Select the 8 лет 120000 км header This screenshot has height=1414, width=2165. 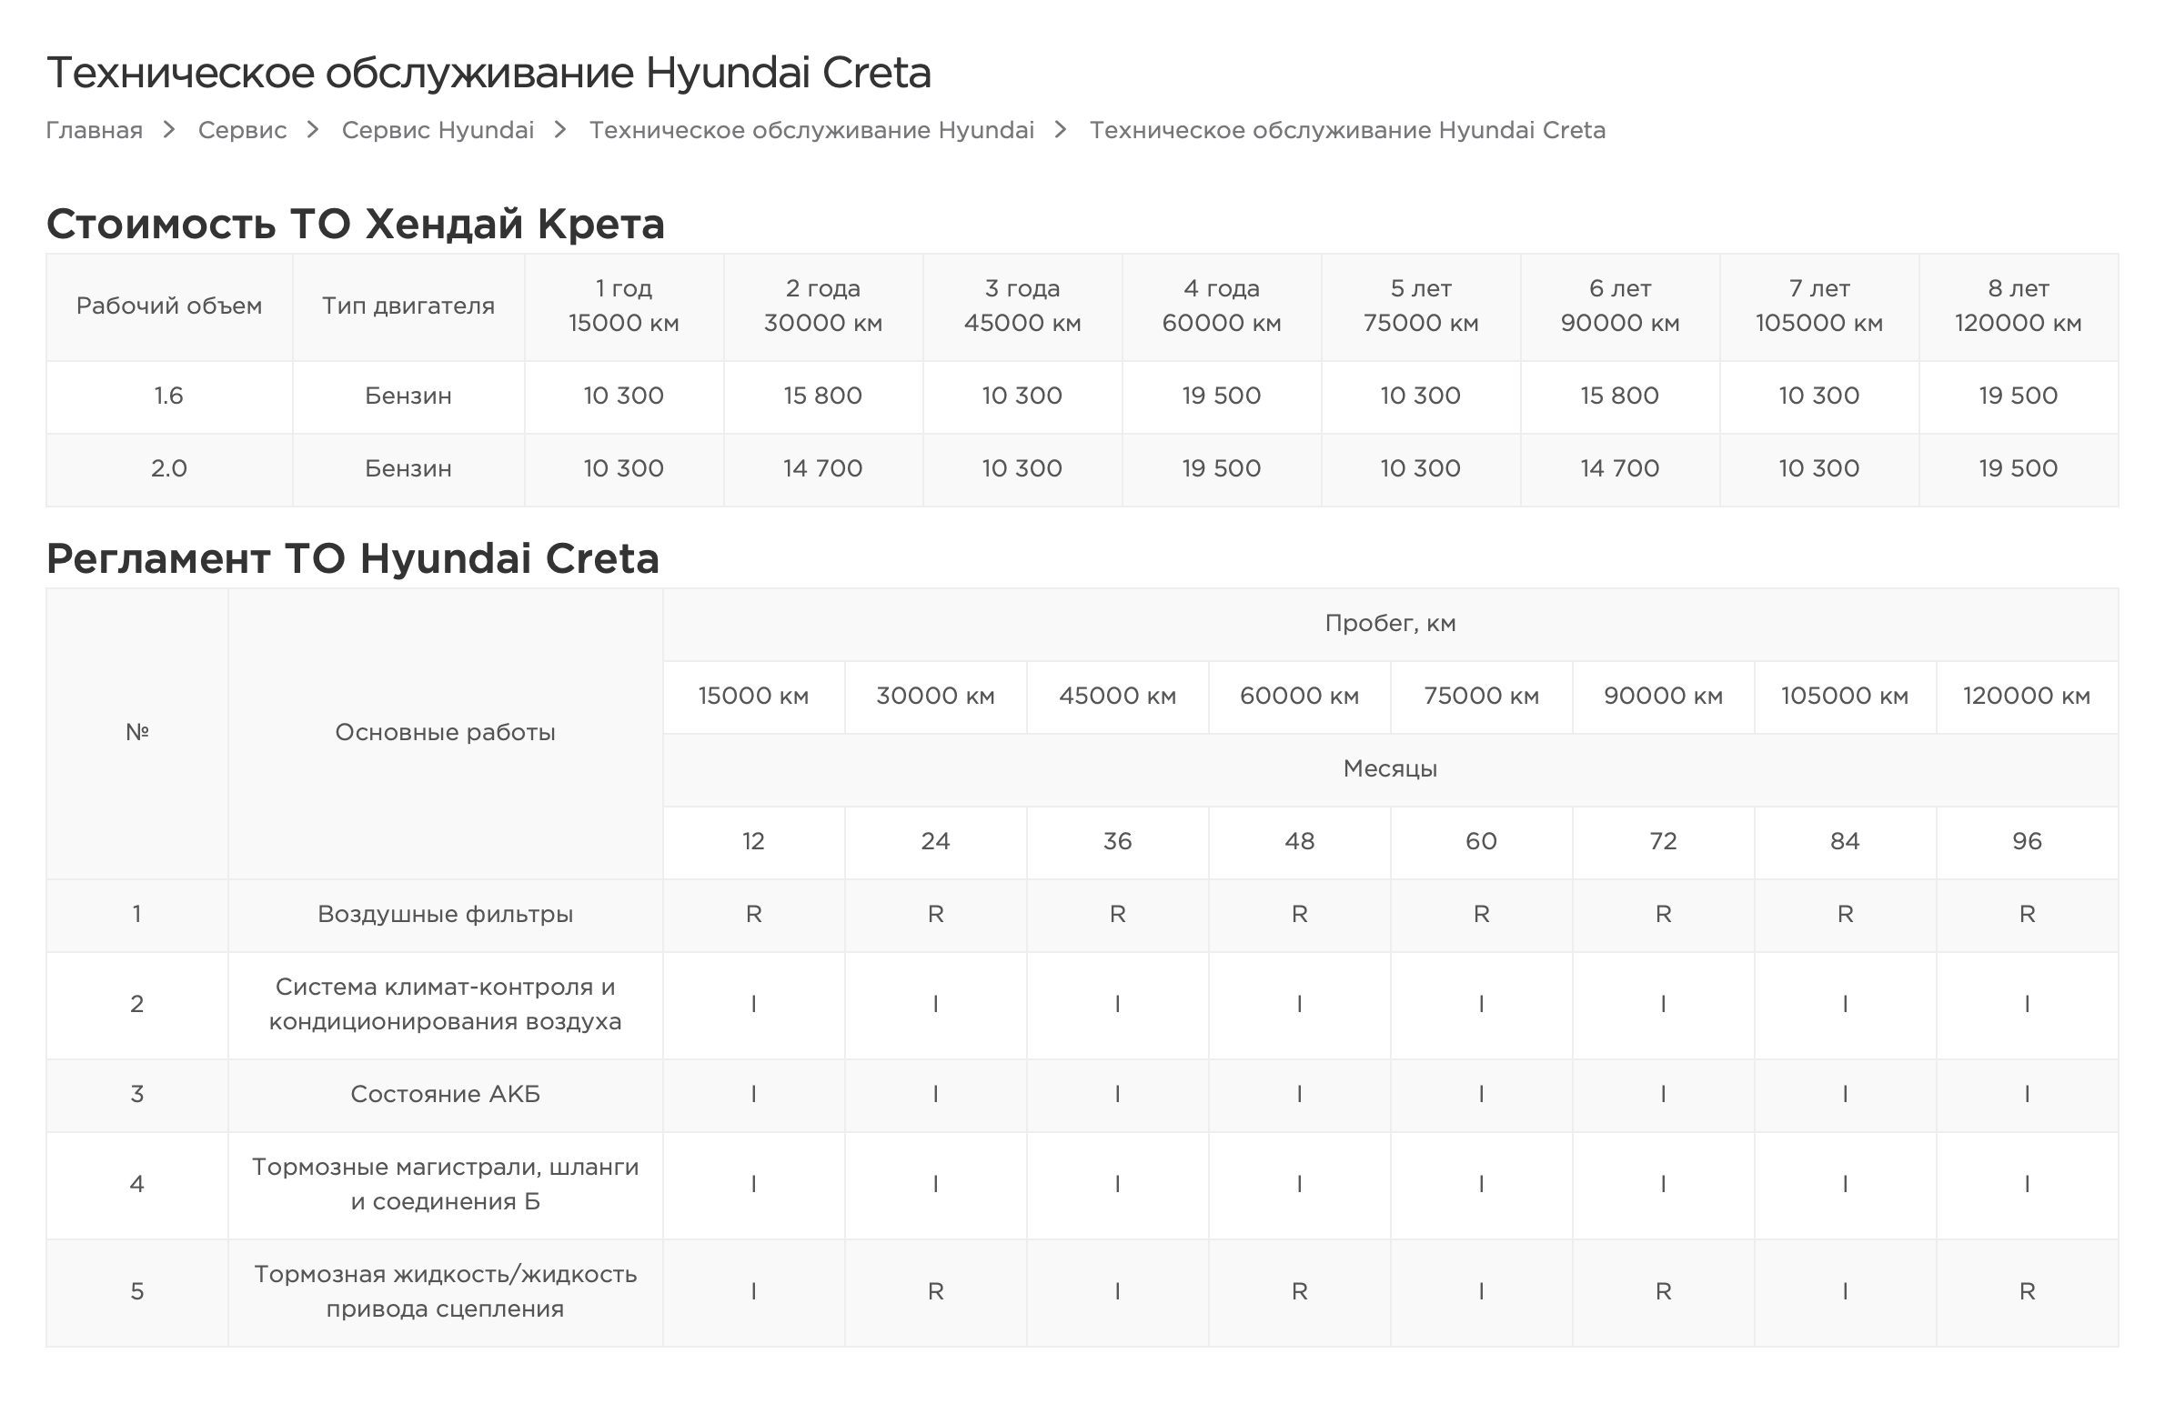click(x=2019, y=306)
